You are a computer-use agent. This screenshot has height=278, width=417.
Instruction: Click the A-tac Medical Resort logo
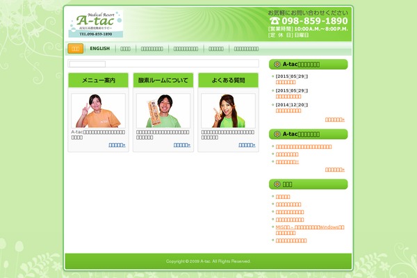pos(96,24)
